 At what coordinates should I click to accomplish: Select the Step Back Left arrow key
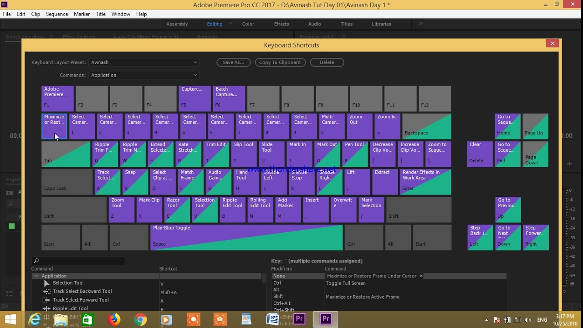(x=480, y=237)
